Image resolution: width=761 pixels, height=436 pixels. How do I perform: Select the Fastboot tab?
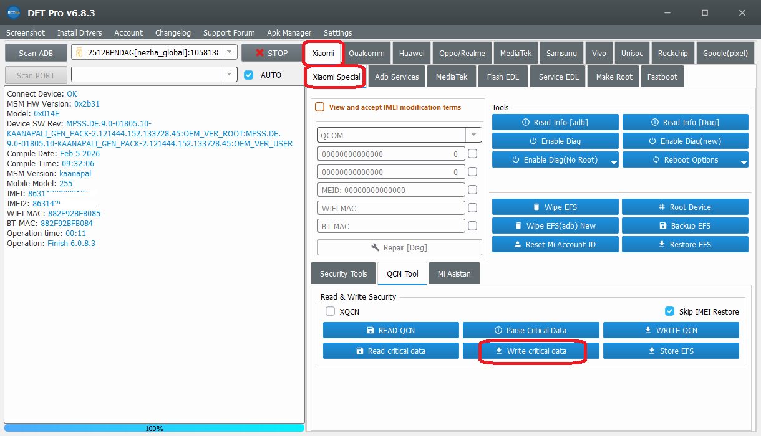click(662, 77)
